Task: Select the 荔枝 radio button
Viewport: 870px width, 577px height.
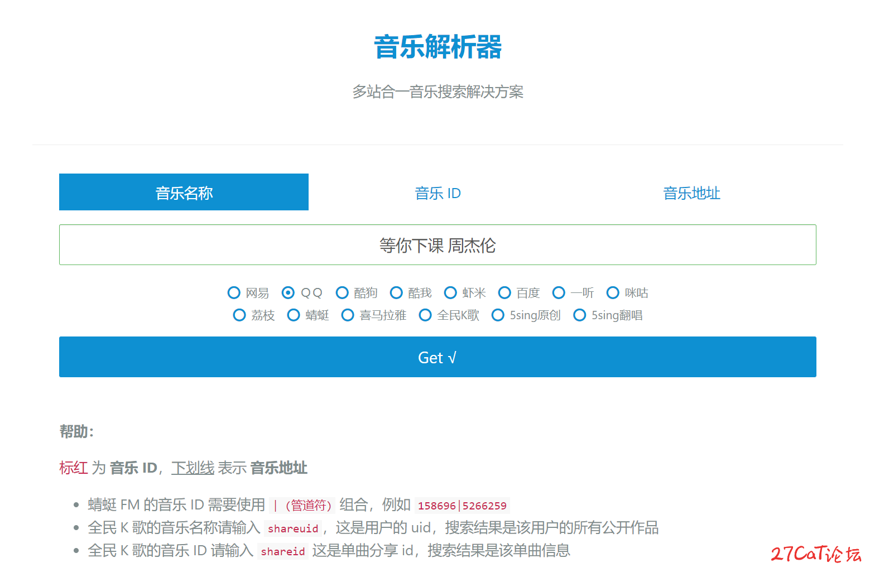Action: (239, 315)
